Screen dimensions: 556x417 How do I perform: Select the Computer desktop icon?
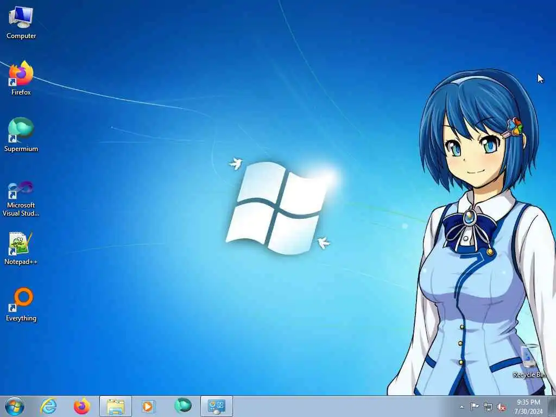click(x=21, y=23)
